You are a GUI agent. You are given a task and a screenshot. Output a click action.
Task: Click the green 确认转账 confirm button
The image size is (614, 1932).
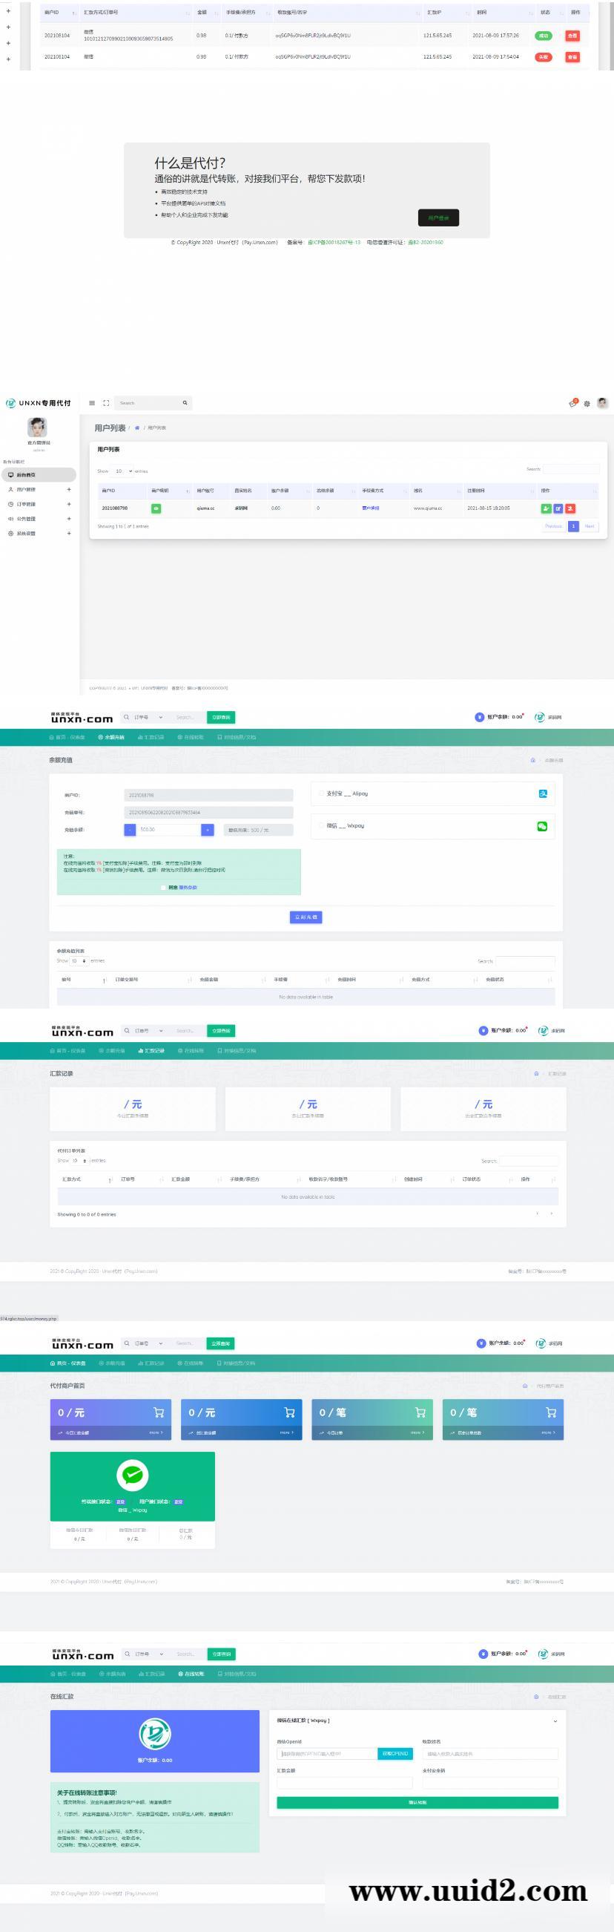click(417, 1802)
